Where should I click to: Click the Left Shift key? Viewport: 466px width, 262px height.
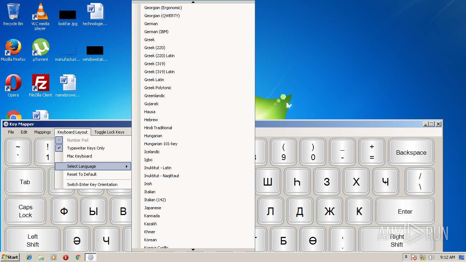32,240
